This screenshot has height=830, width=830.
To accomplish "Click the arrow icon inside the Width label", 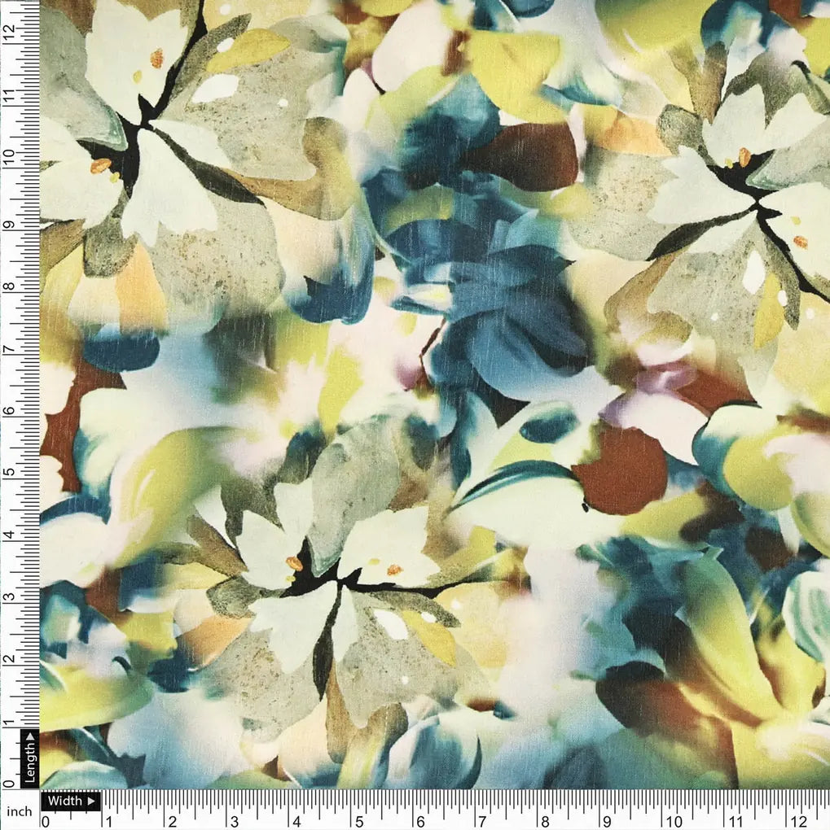I will [x=90, y=801].
